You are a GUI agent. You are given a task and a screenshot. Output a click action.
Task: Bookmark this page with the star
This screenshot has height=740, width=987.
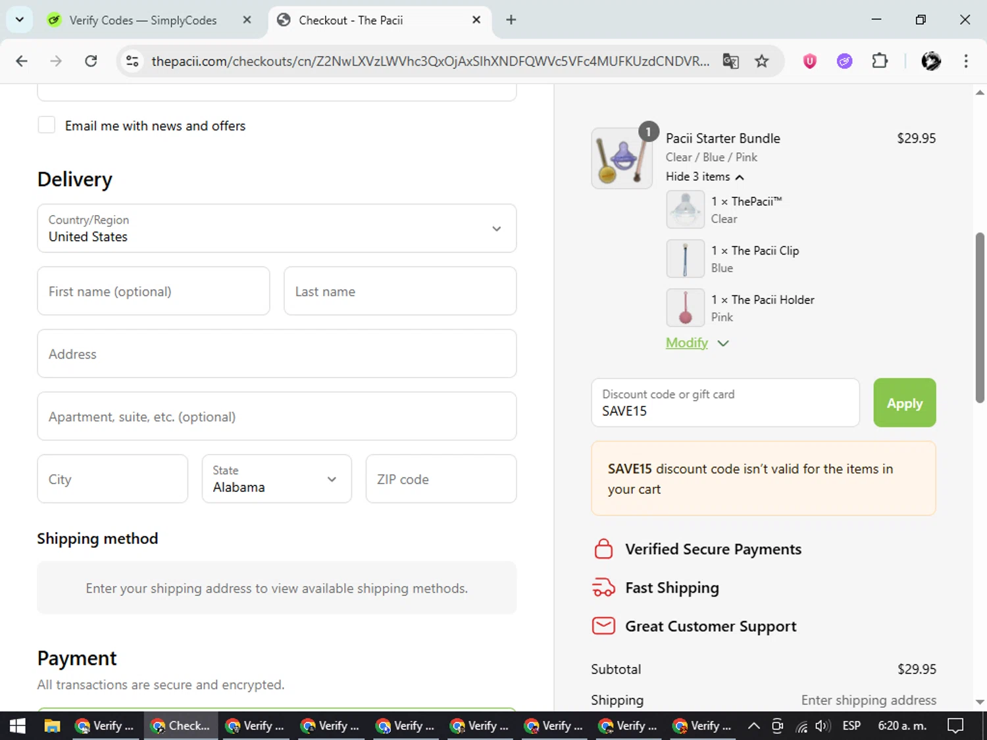coord(761,61)
